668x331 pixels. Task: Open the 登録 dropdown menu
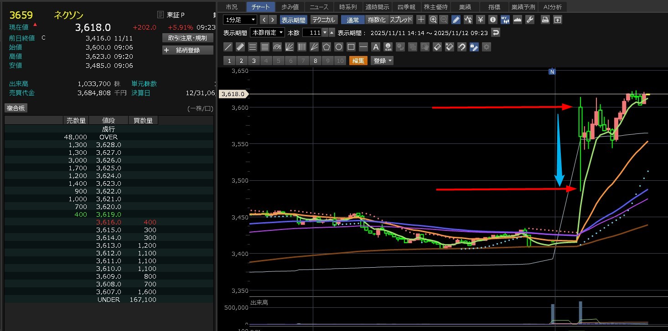tap(382, 61)
